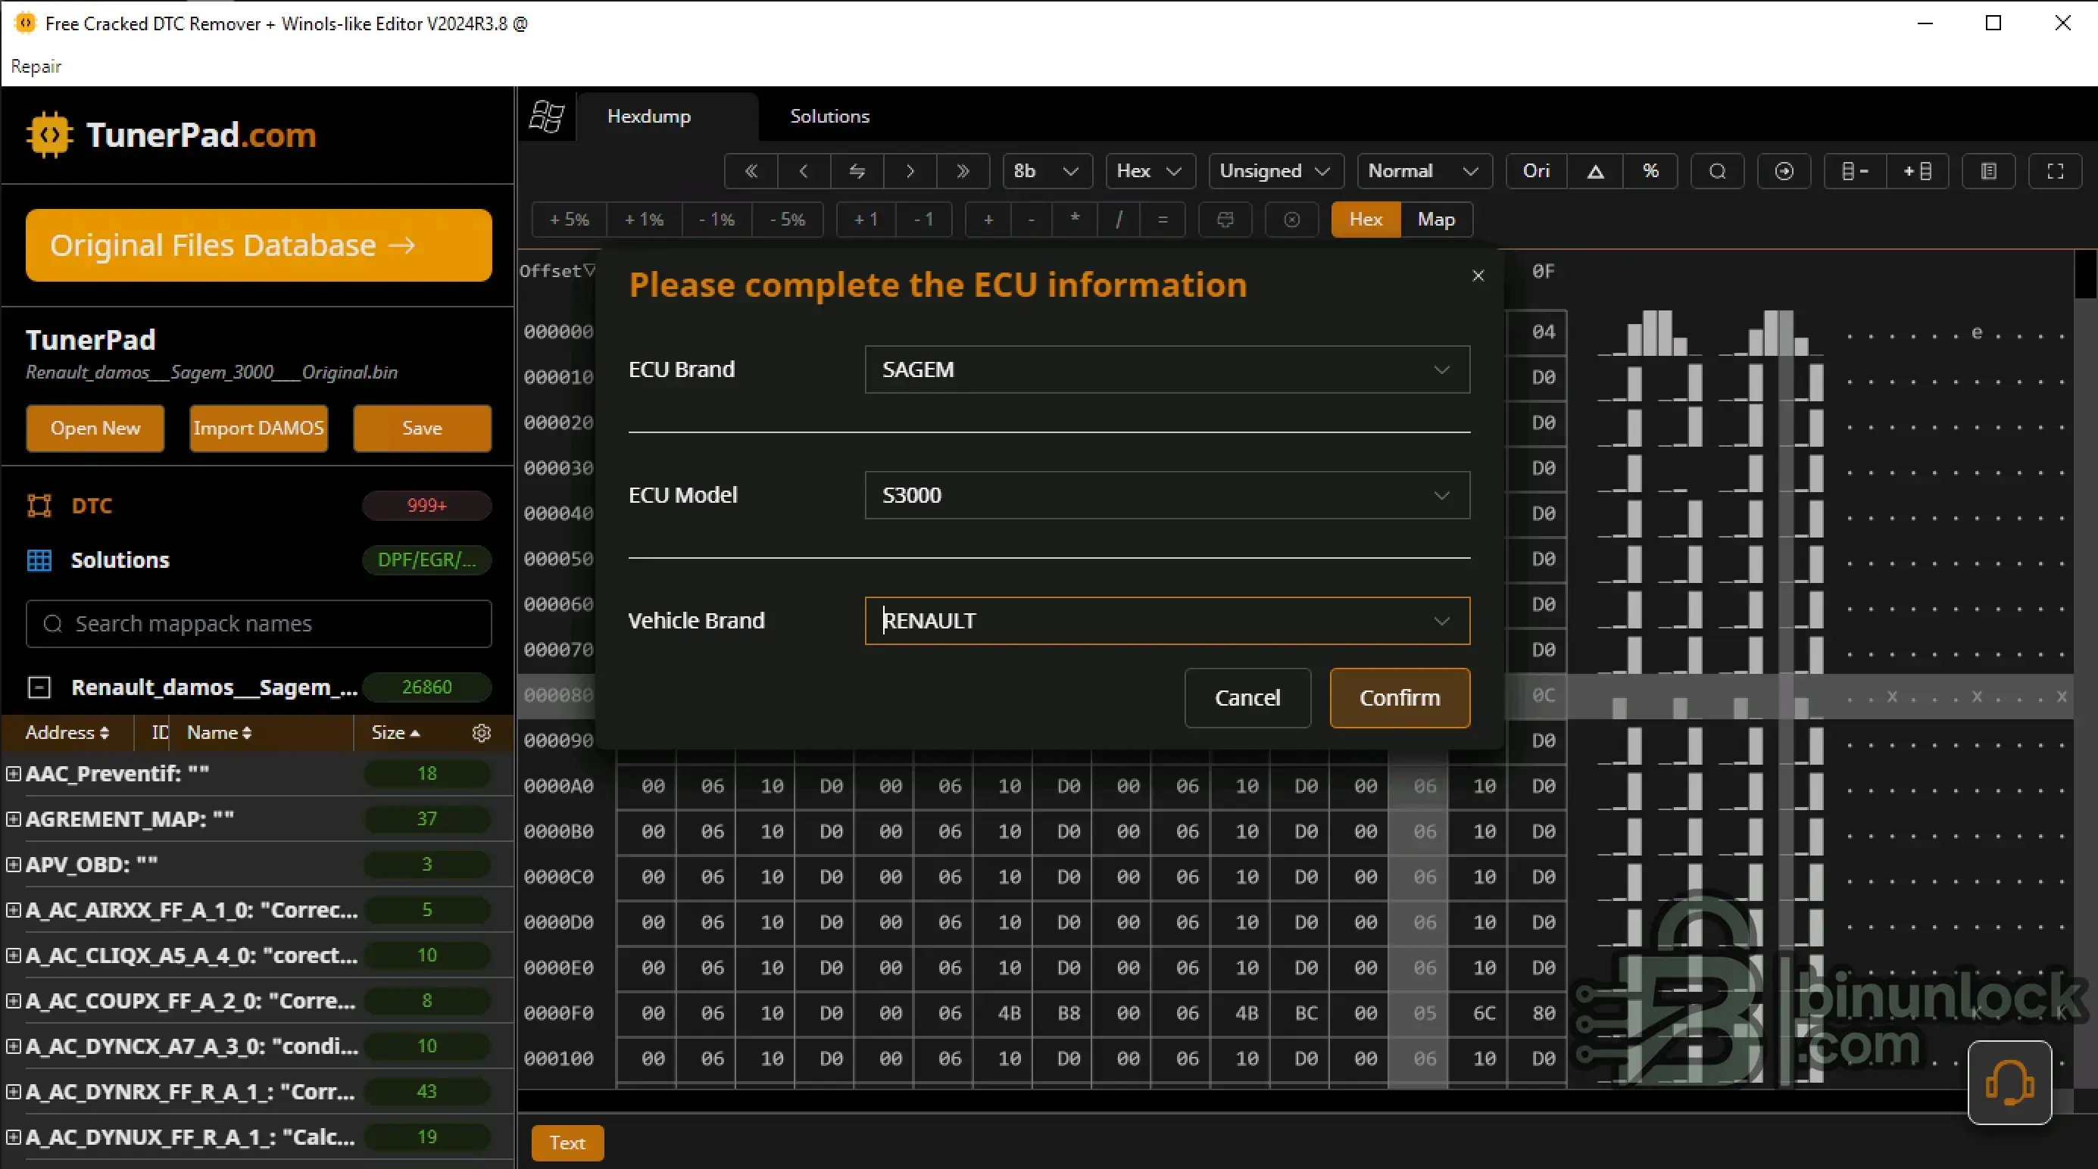Click the percent view icon
Screen dimensions: 2098x1169
[x=1650, y=171]
